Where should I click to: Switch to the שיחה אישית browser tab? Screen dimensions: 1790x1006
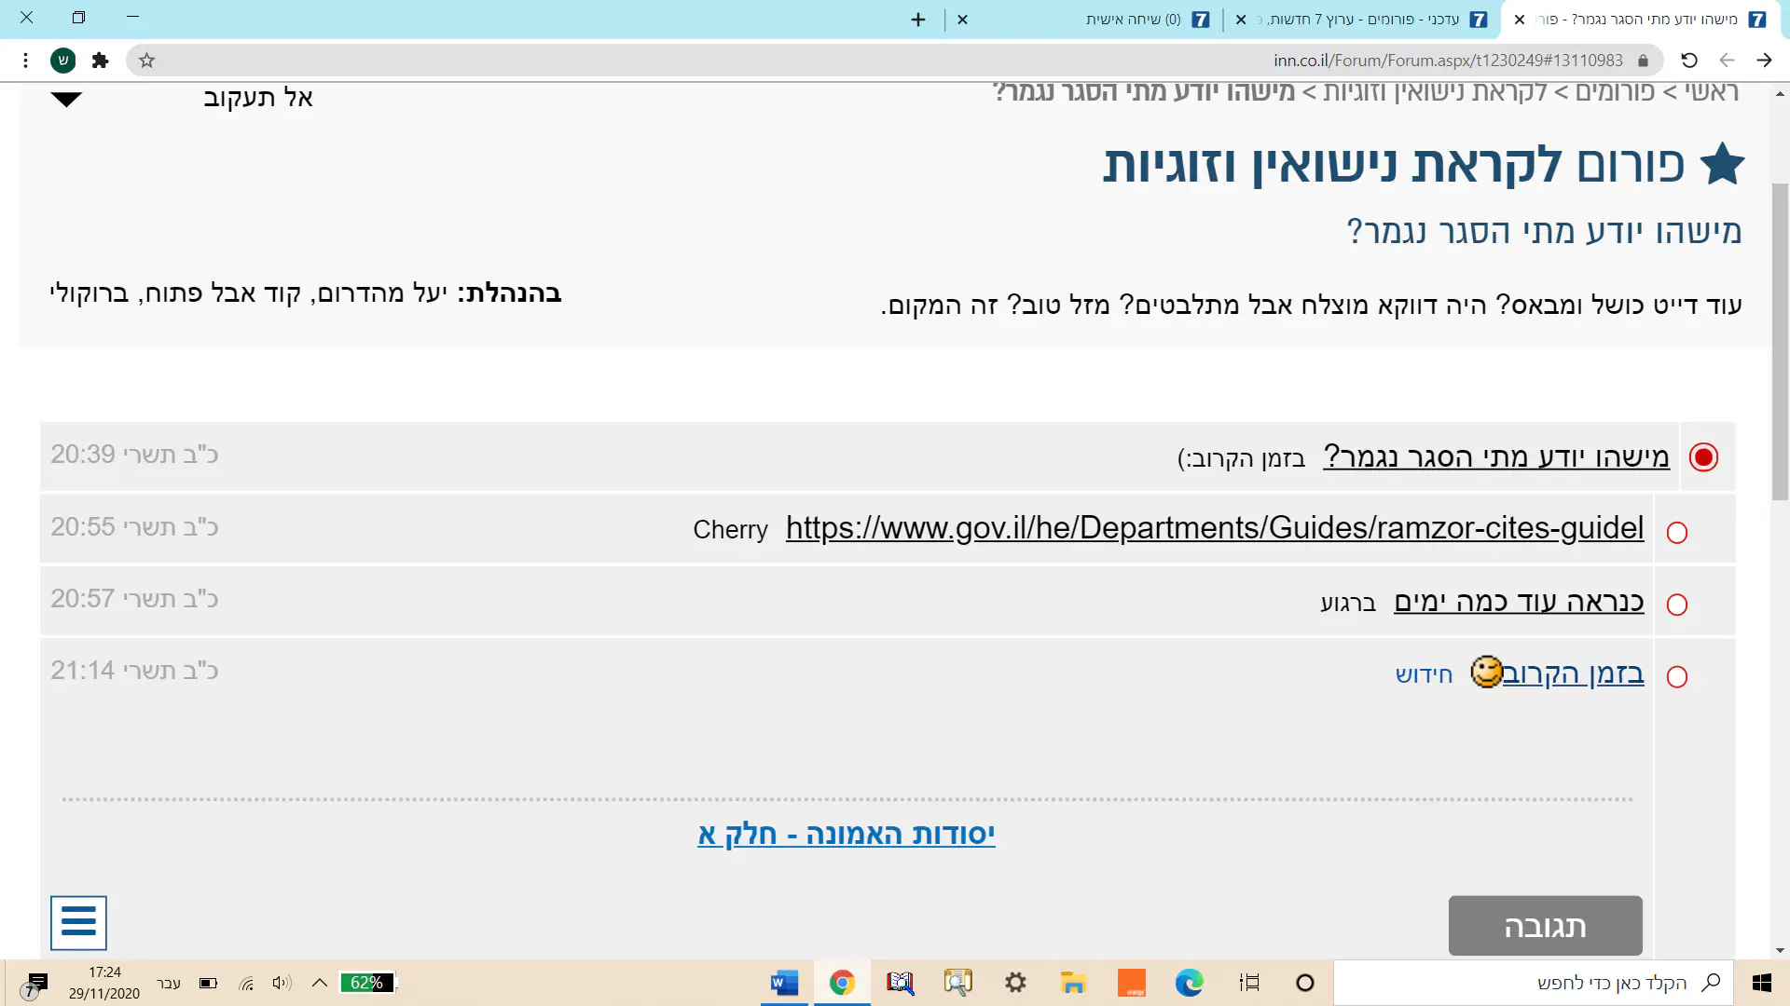[x=1133, y=20]
